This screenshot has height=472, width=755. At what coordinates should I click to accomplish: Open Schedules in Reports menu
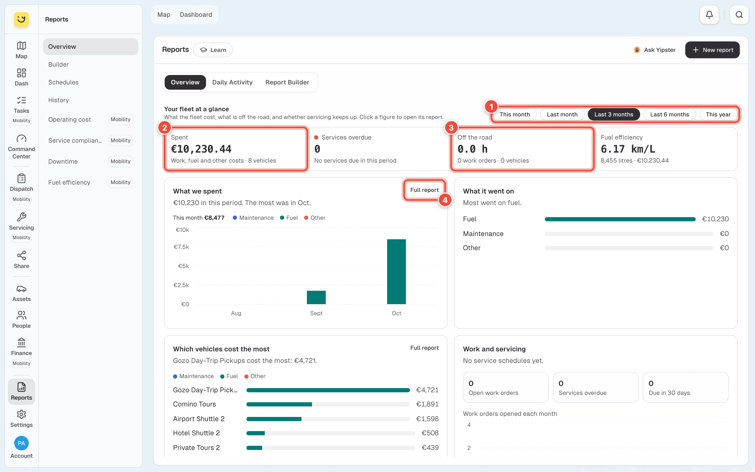point(90,82)
